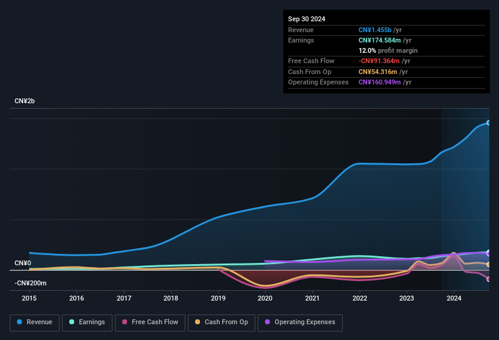Click the -CN¥200m y-axis label
The image size is (499, 340).
click(x=30, y=283)
